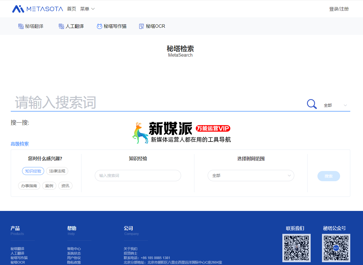Screen dimensions: 363x265
Task: Click the 秘塔OCR icon in the toolbar
Action: (141, 26)
